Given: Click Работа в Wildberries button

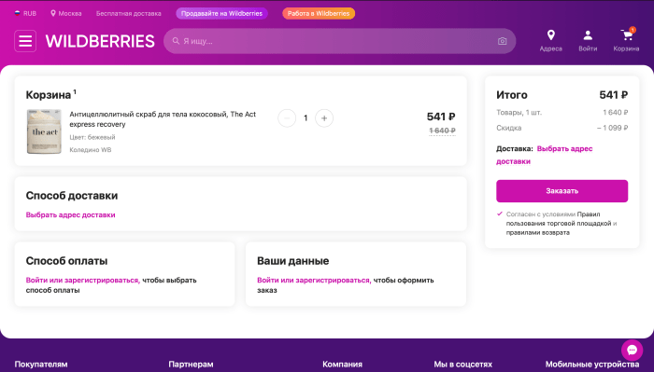Looking at the screenshot, I should pyautogui.click(x=319, y=13).
